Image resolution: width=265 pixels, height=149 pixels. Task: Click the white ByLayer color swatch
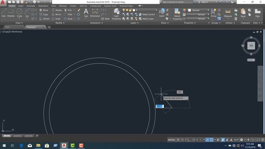pos(190,10)
